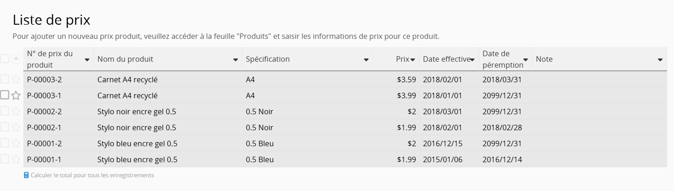674x191 pixels.
Task: Select the checkbox for row P-00001-1
Action: 5,159
